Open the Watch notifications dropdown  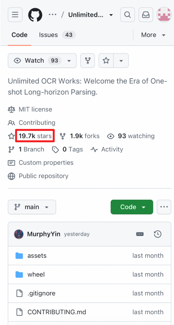click(42, 60)
